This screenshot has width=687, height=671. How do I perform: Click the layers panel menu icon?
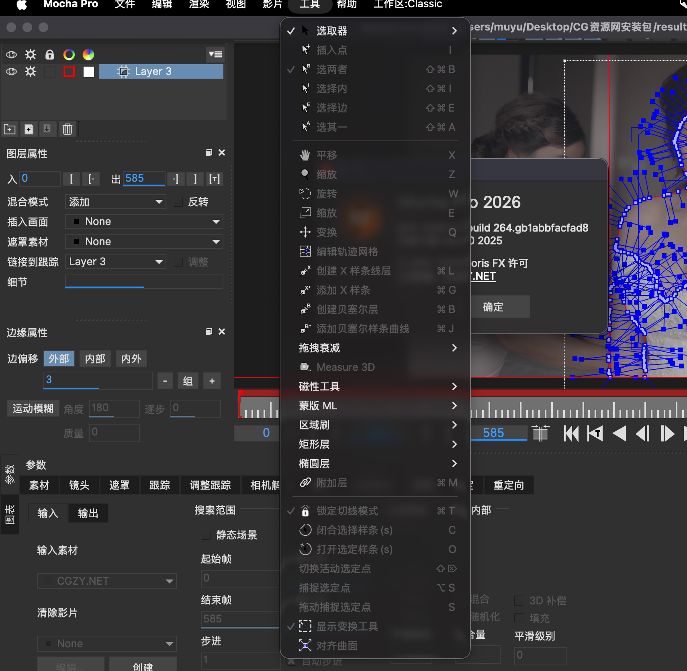215,54
